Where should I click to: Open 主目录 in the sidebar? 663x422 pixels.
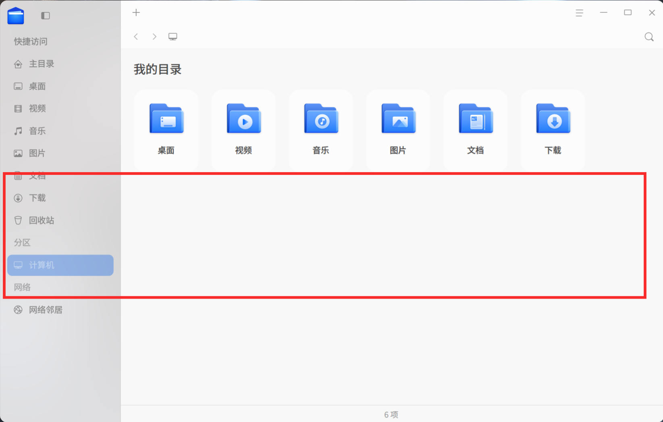(60, 64)
